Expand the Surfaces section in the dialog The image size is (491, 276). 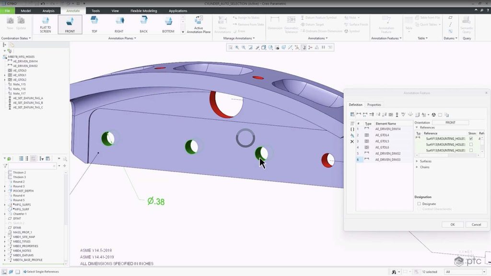point(418,161)
